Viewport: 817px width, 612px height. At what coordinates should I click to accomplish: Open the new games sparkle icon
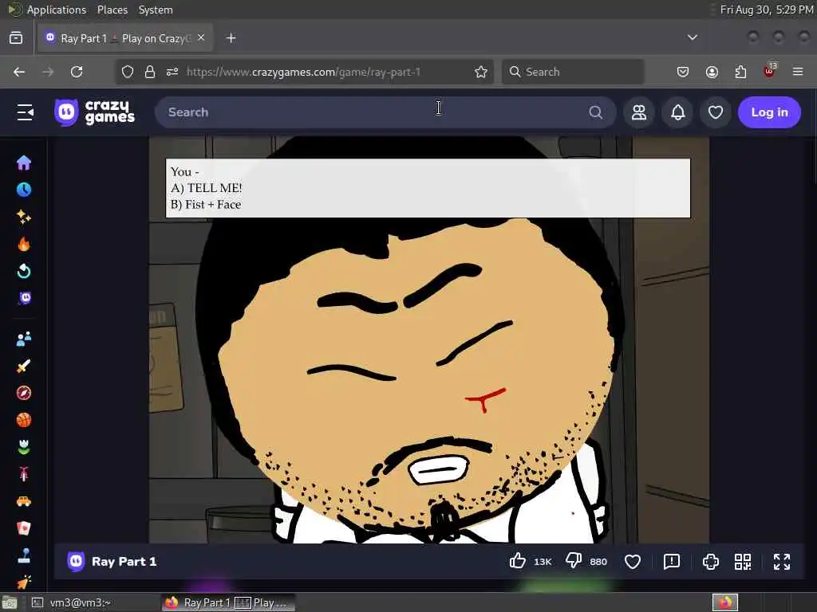(24, 217)
